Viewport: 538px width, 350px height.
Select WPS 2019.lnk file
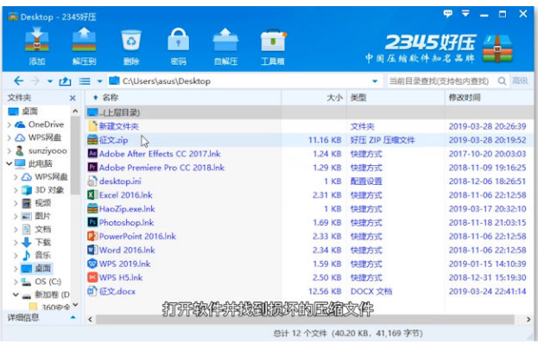(x=309, y=264)
